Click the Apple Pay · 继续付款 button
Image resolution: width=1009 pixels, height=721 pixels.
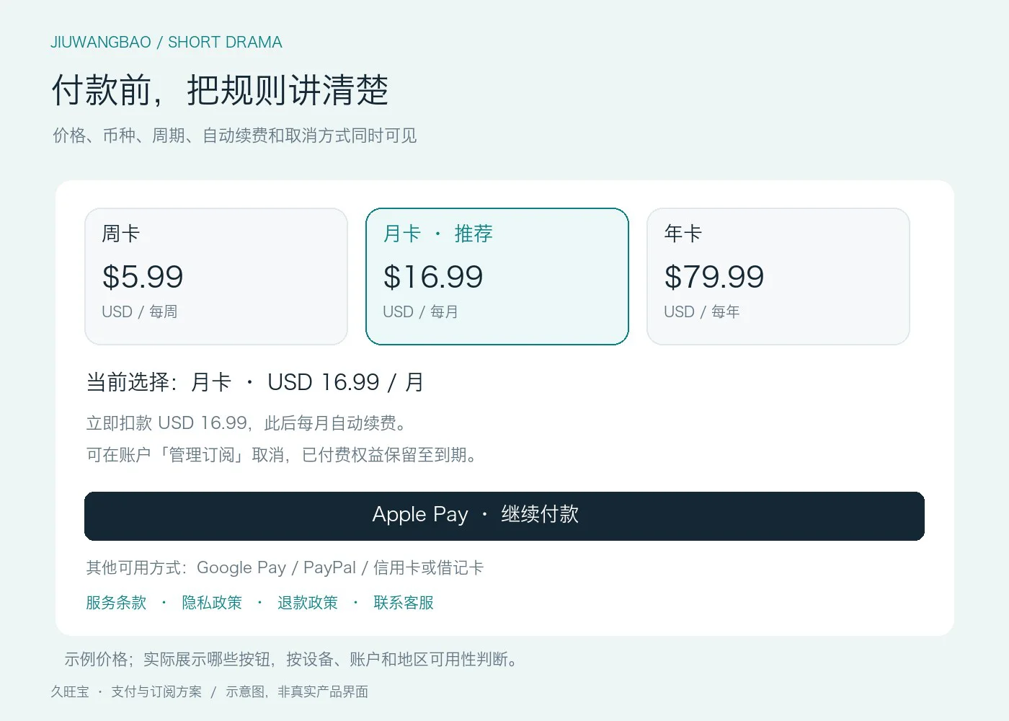[504, 516]
